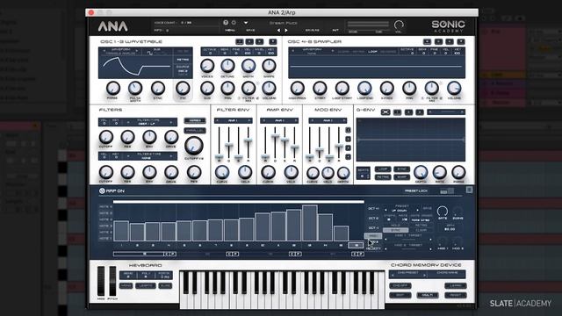Image resolution: width=562 pixels, height=316 pixels.
Task: Adjust the DETUNE knob
Action: tap(227, 66)
